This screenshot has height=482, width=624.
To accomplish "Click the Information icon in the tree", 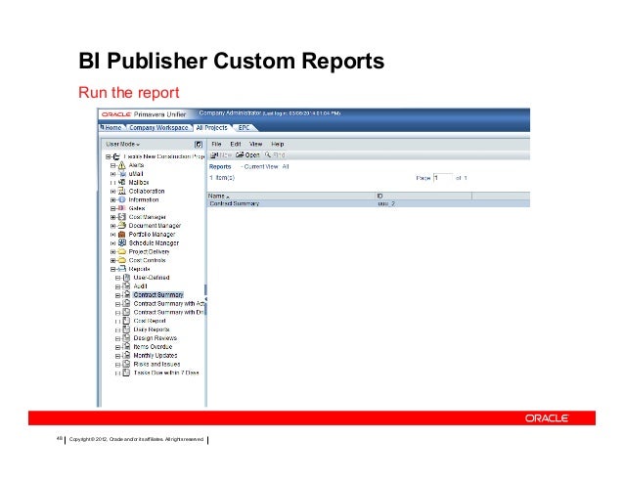I will pos(122,199).
